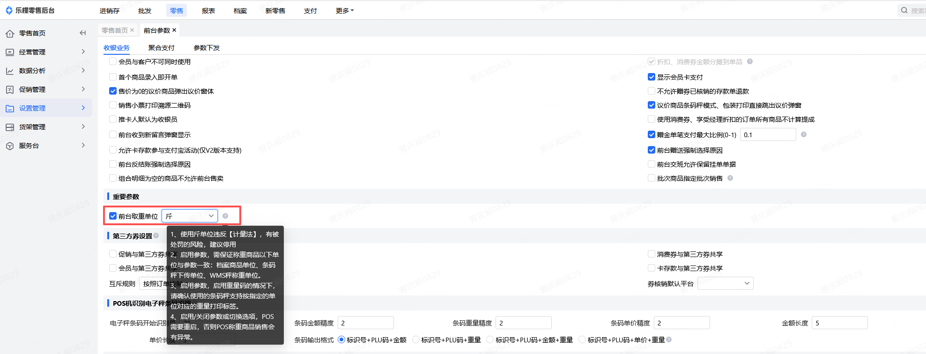926x354 pixels.
Task: Click help icon beside 折扣、消费券金额分摊到单品
Action: [750, 61]
